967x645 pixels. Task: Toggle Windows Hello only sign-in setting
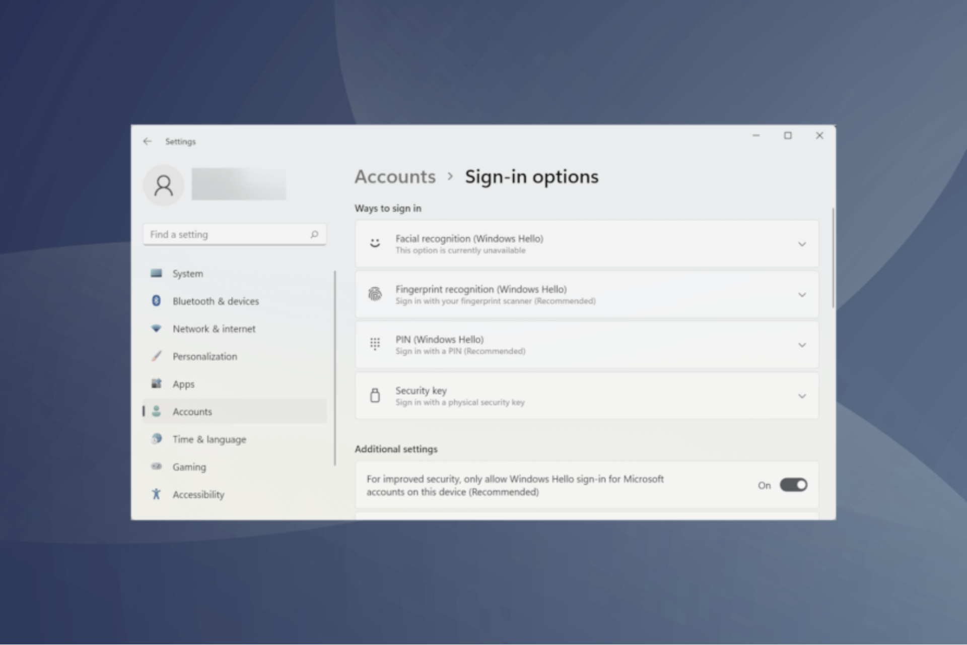(792, 484)
